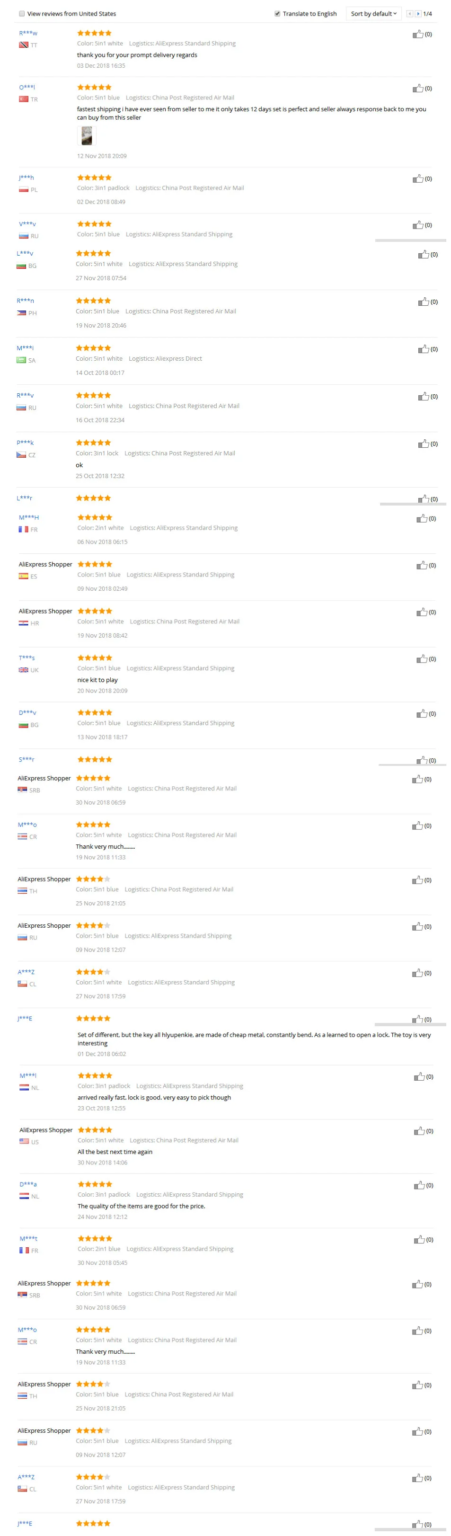Visit reviewer M***t's profile
The image size is (451, 1536).
click(28, 1238)
